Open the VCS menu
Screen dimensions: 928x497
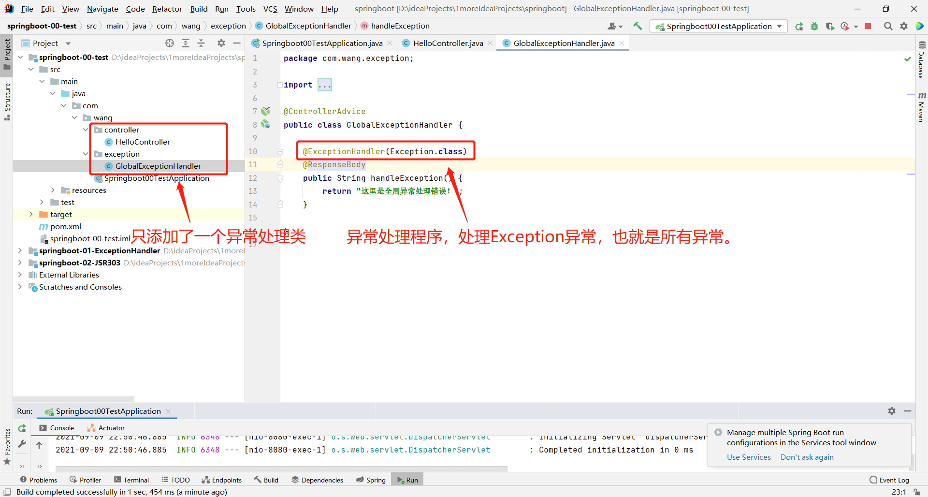click(270, 9)
